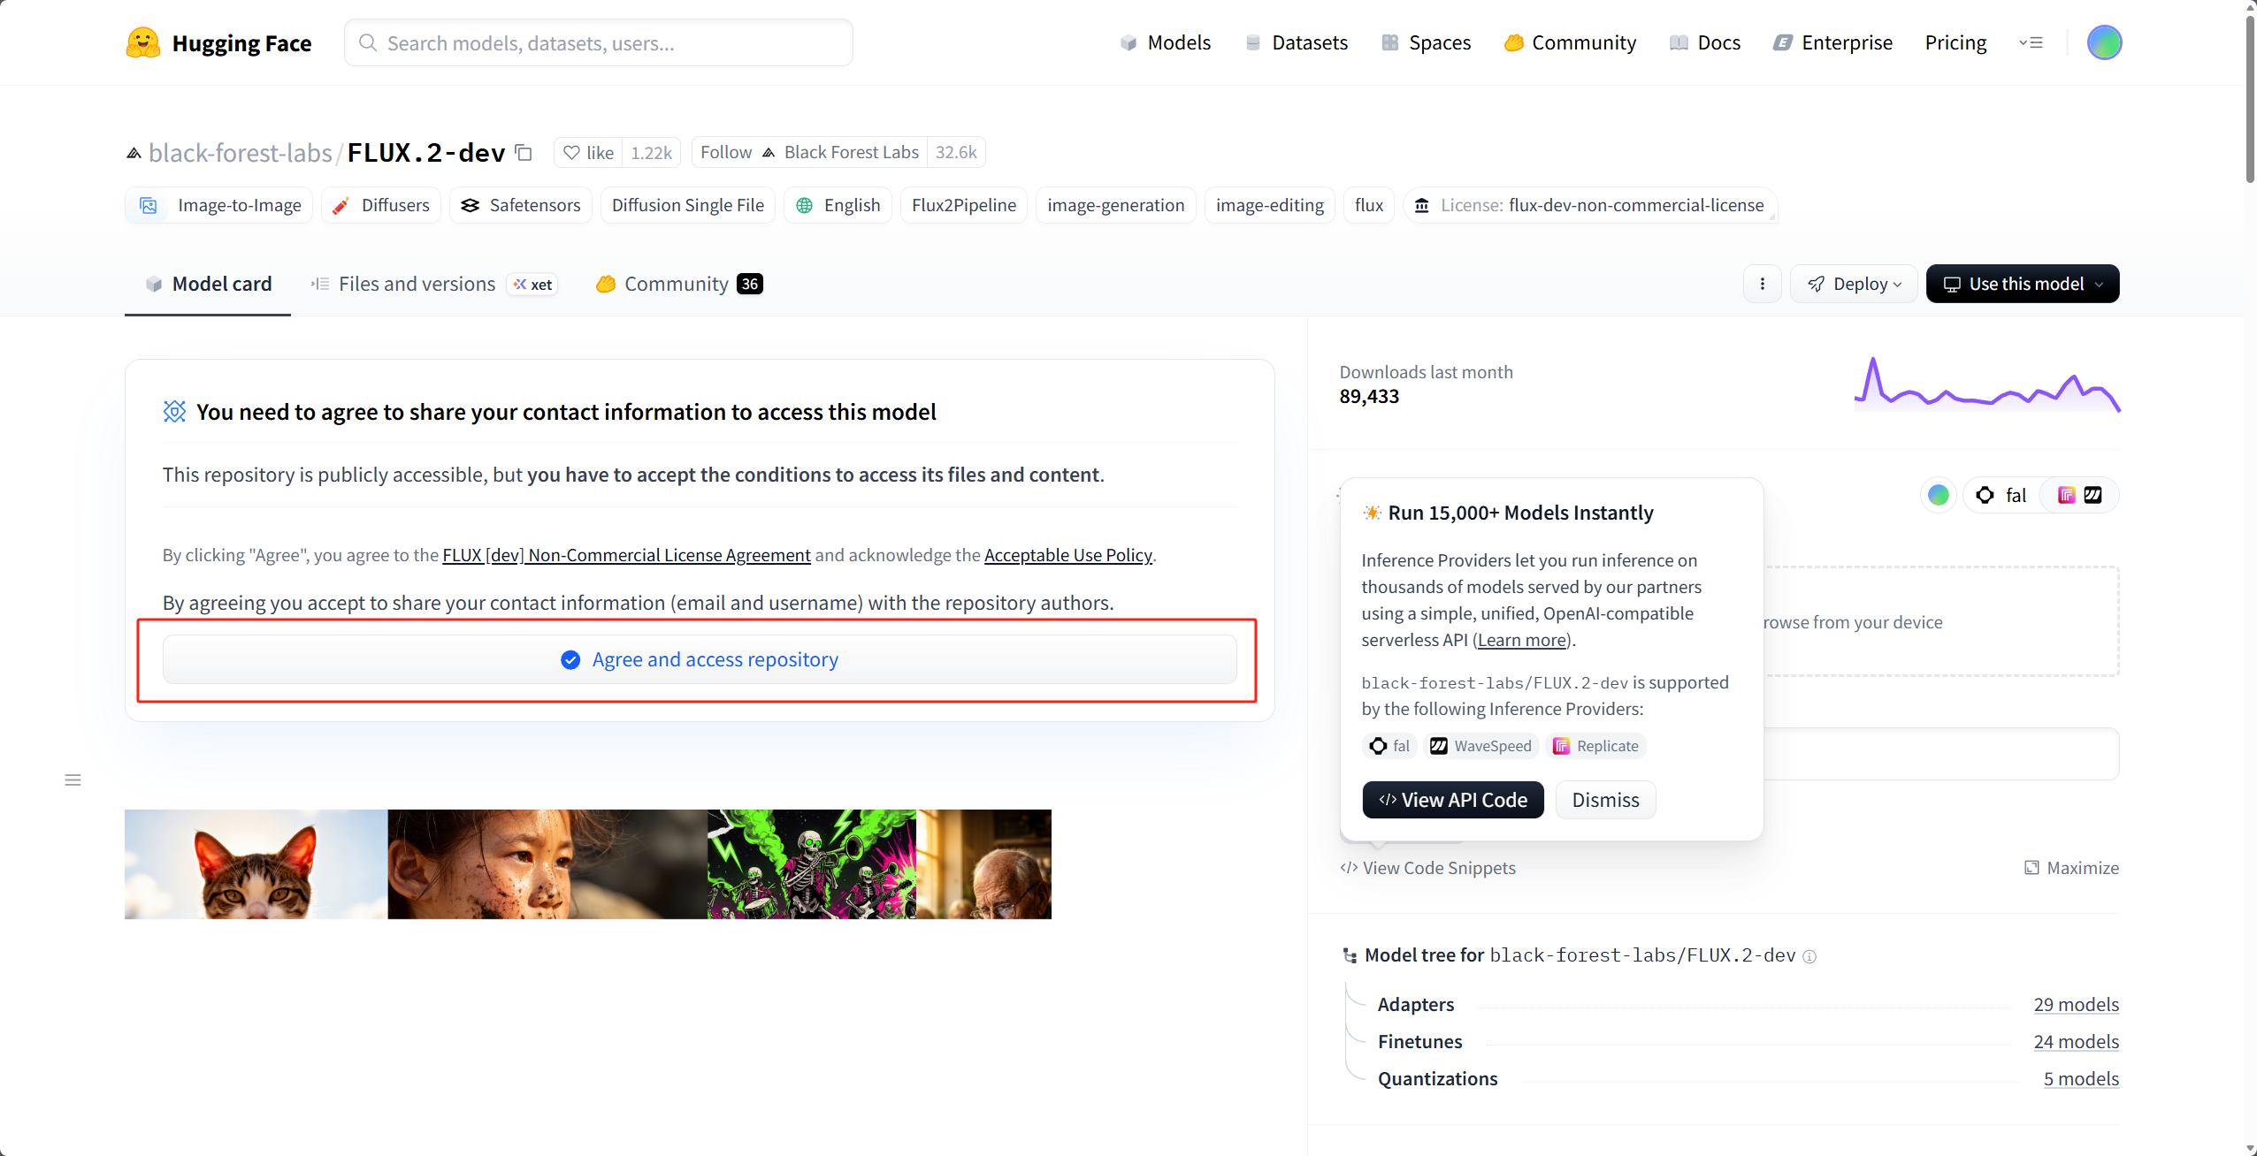Click Agree and access repository button
The width and height of the screenshot is (2257, 1156).
[x=699, y=659]
